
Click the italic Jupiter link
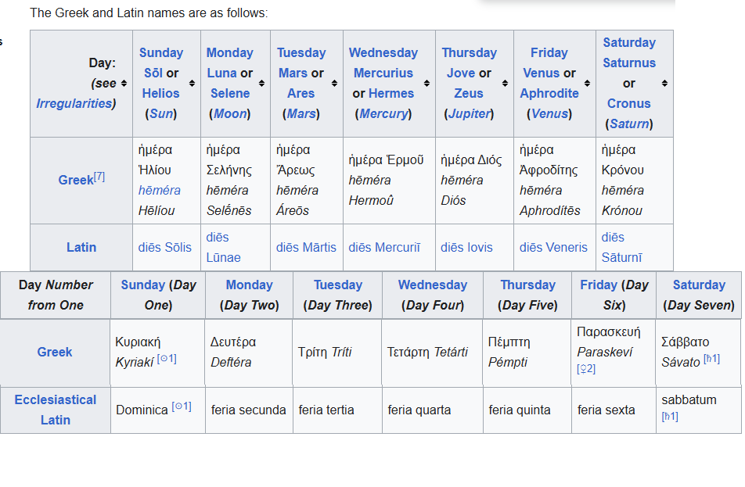[x=469, y=114]
